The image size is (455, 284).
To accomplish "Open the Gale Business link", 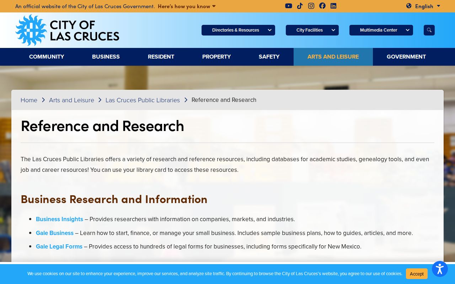I will tap(55, 233).
